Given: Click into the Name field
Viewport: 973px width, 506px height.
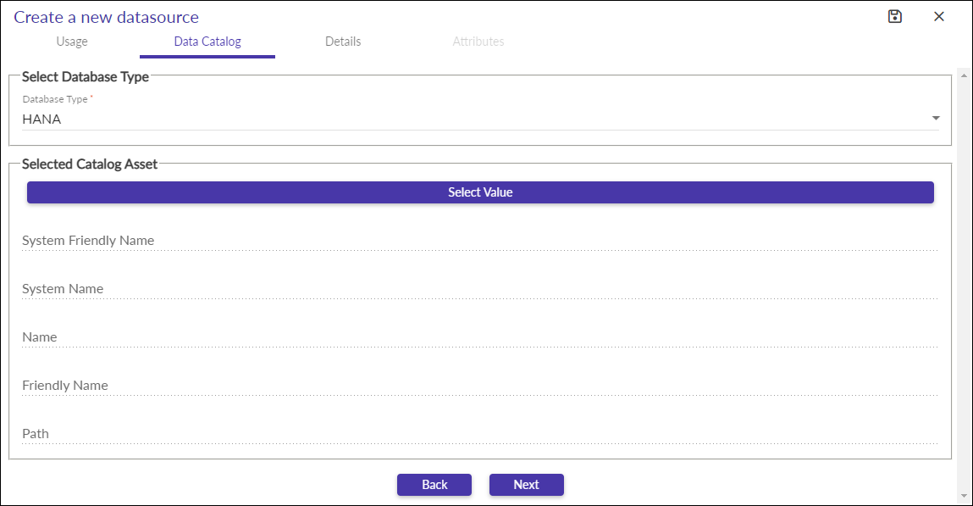Looking at the screenshot, I should (x=479, y=337).
